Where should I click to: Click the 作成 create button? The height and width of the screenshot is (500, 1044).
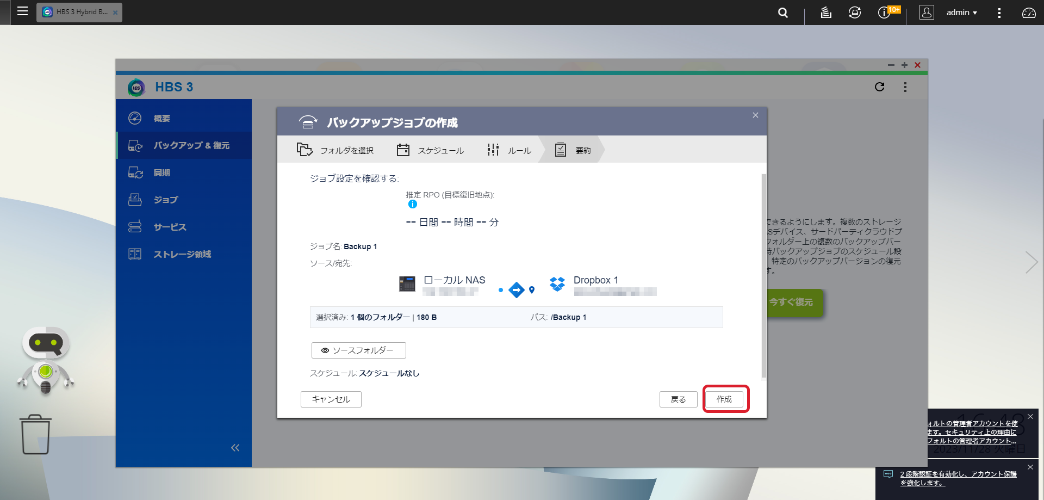point(724,399)
